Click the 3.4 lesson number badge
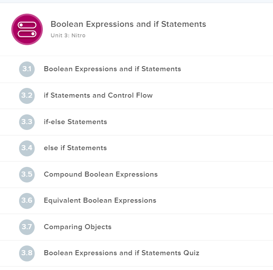Image resolution: width=273 pixels, height=270 pixels. click(27, 148)
